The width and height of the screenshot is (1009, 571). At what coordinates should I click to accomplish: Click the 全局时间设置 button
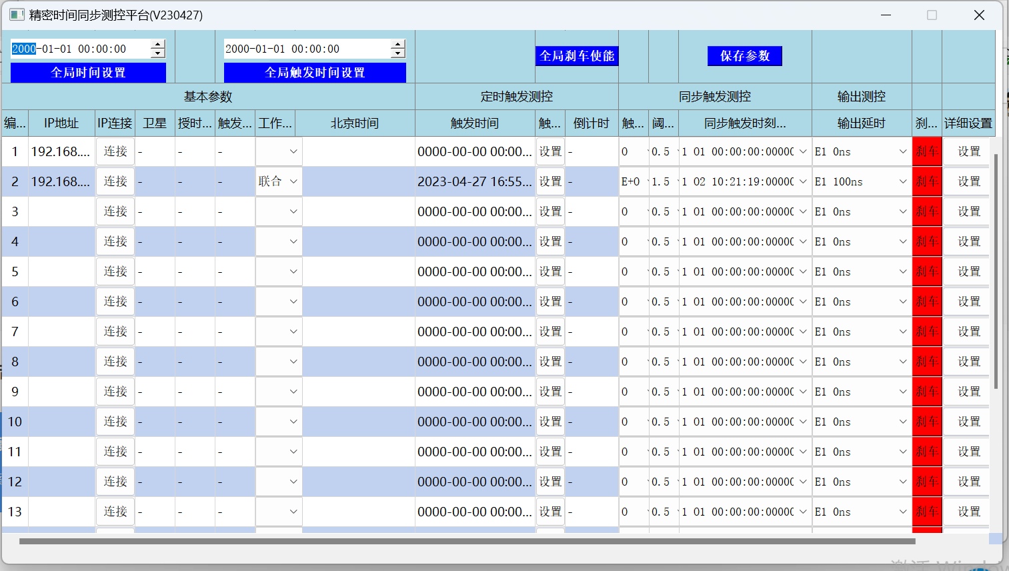[x=88, y=73]
